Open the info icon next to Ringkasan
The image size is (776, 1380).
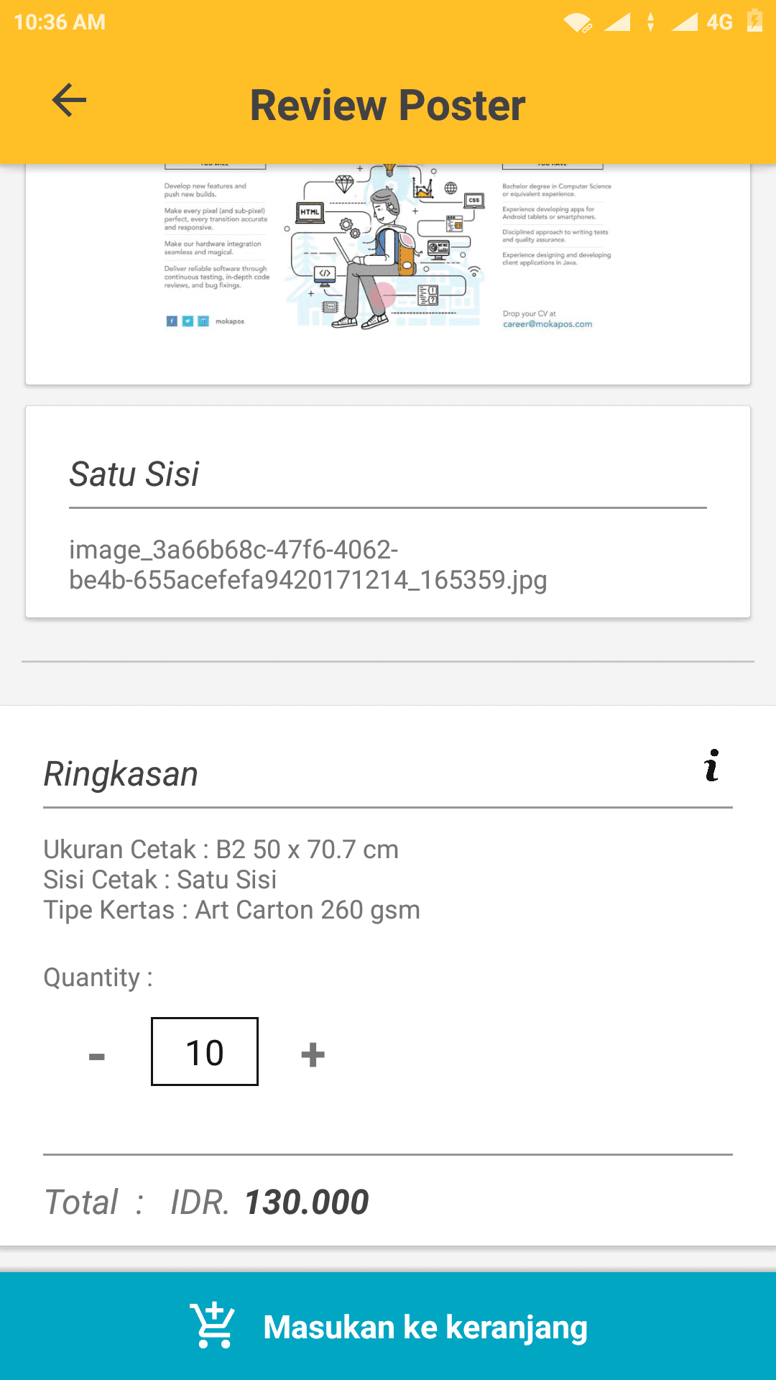711,765
